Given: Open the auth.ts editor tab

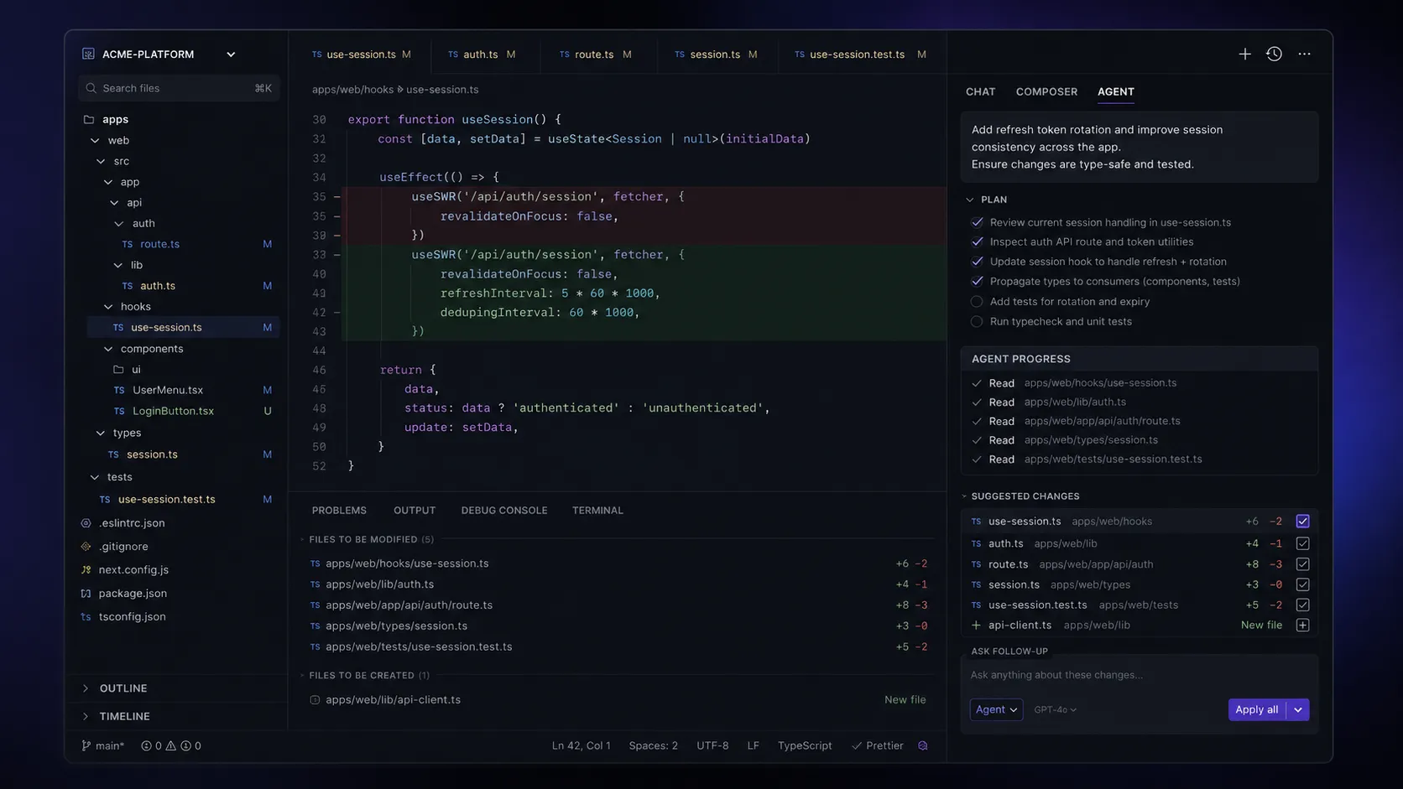Looking at the screenshot, I should click(482, 55).
